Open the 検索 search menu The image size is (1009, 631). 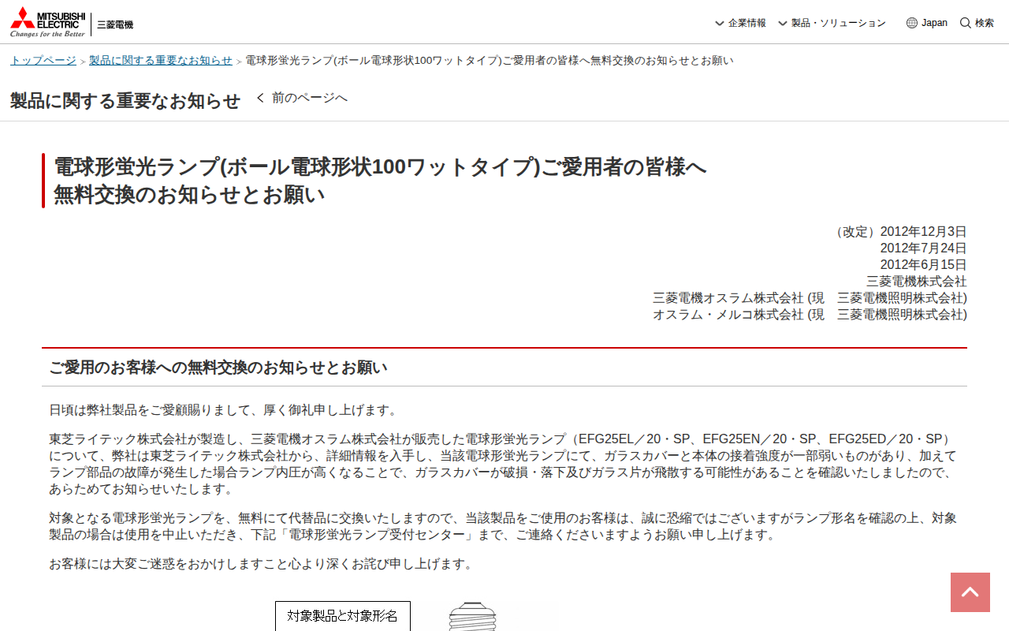click(x=977, y=23)
